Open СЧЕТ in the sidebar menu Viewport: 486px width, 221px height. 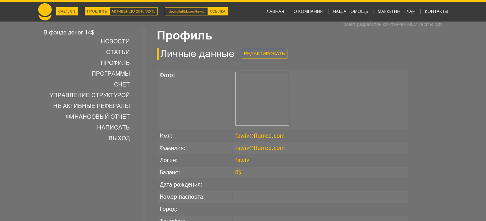point(122,85)
